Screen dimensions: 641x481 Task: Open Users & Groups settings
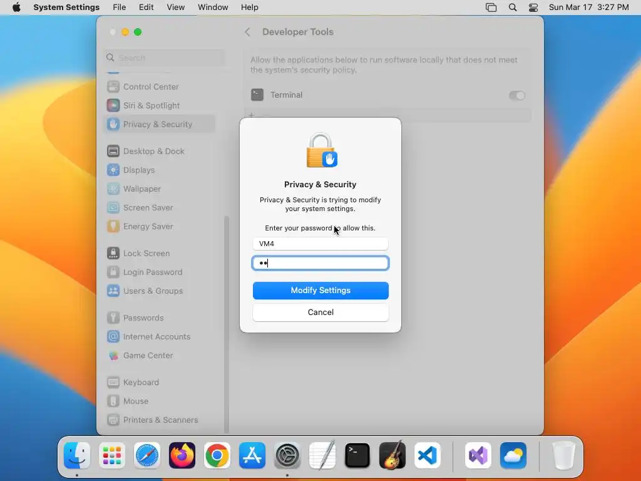(158, 291)
